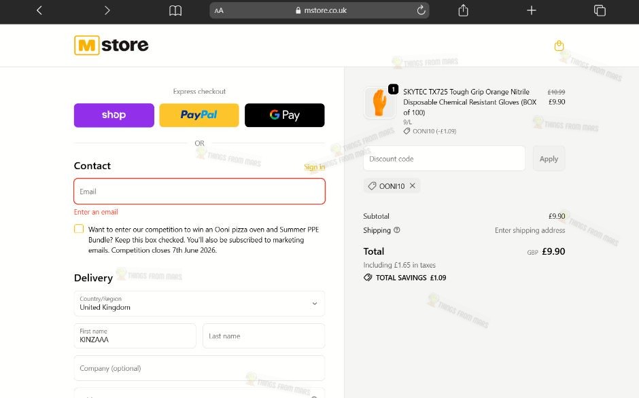Open the shopping bag cart icon
This screenshot has width=639, height=398.
(559, 46)
